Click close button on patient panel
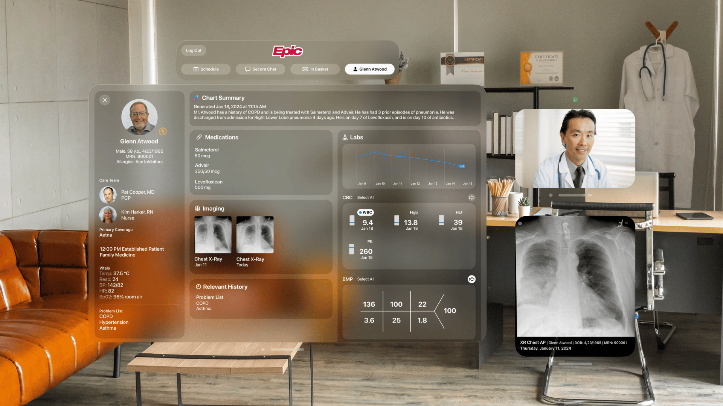 pyautogui.click(x=105, y=100)
